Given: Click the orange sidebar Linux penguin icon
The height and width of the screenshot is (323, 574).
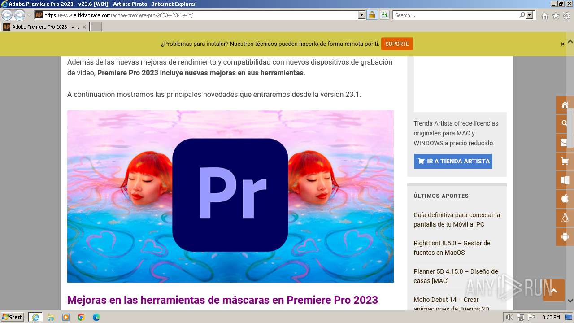Looking at the screenshot, I should click(x=565, y=218).
